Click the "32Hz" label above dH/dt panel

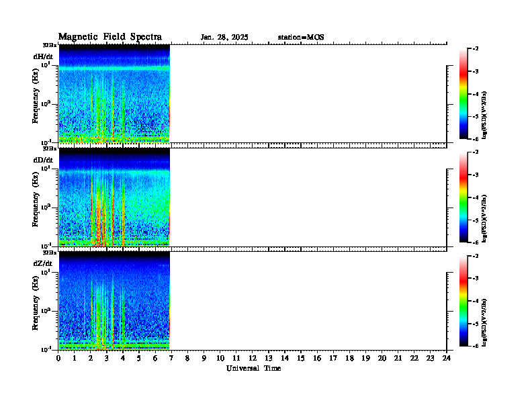50,45
